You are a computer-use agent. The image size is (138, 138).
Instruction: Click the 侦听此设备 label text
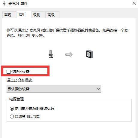[x=20, y=72]
